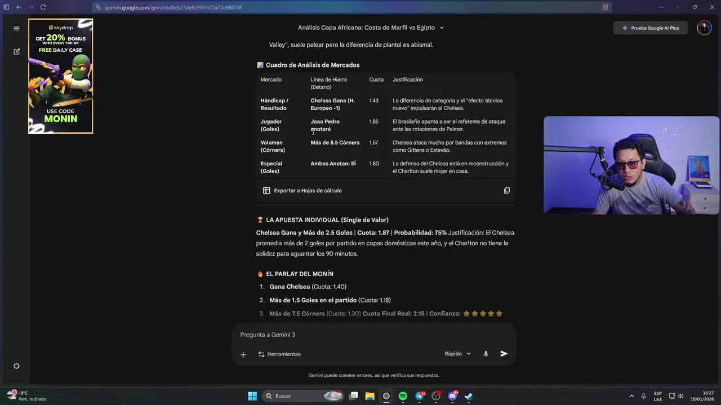Click the webcam overlay video
721x405 pixels.
tap(631, 165)
